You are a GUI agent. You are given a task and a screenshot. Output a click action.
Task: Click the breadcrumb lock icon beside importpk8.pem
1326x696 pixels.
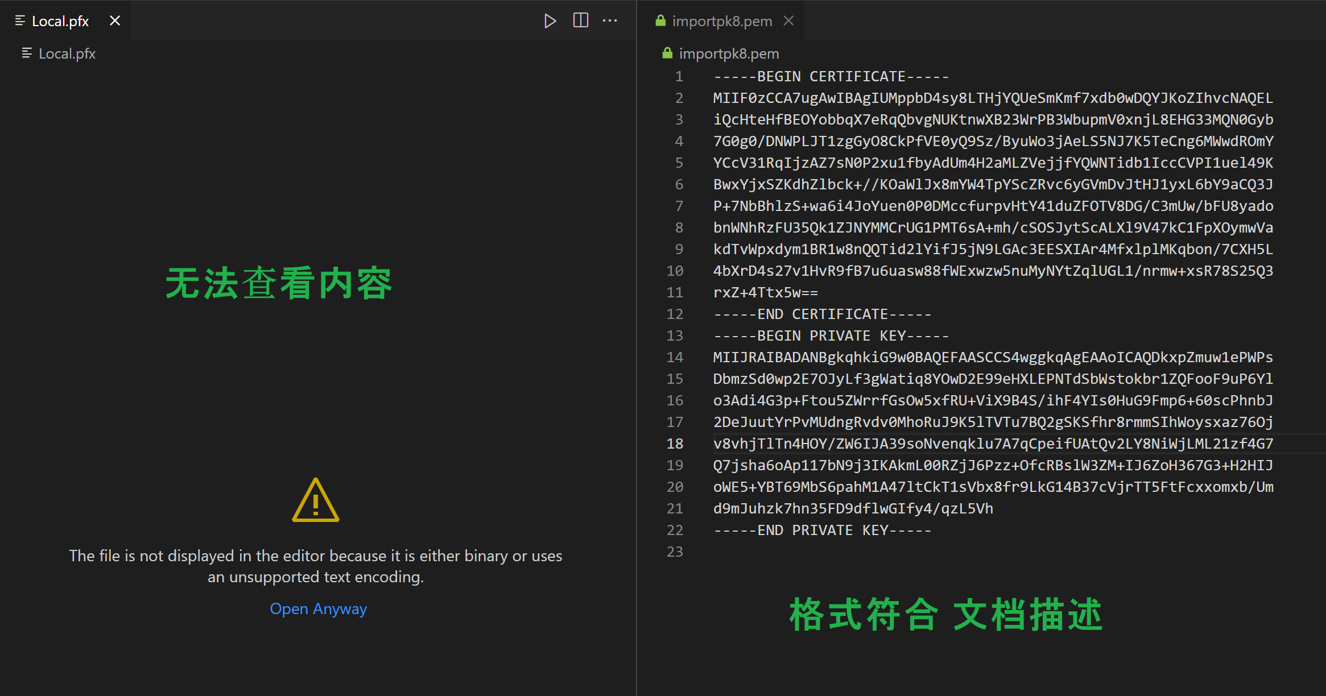(667, 53)
